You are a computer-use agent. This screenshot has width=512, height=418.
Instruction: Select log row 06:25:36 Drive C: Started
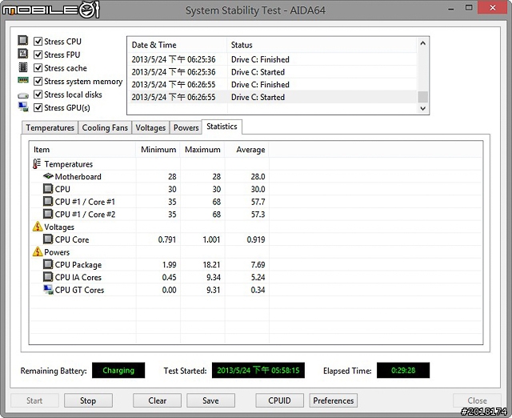(x=273, y=72)
